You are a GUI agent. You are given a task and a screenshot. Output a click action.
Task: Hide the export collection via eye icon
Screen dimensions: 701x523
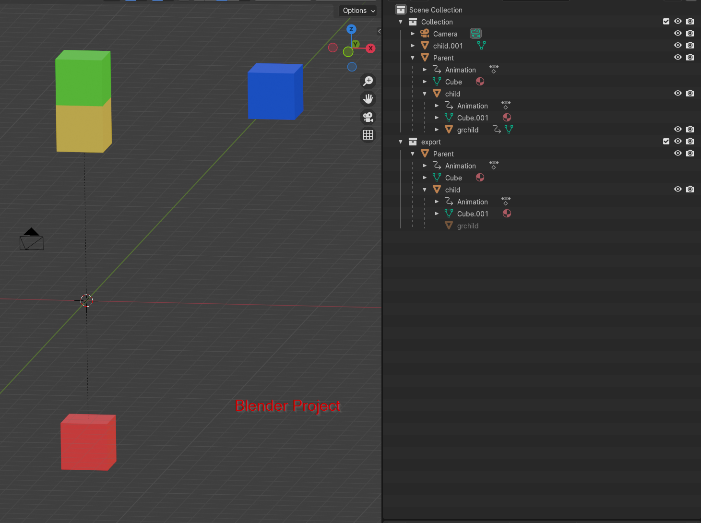pyautogui.click(x=678, y=142)
